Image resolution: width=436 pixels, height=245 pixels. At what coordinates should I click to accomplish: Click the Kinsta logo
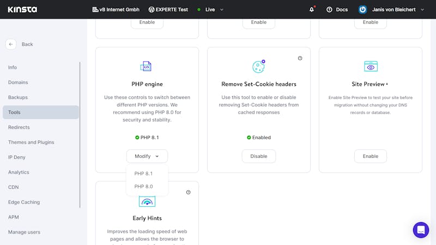pos(22,9)
